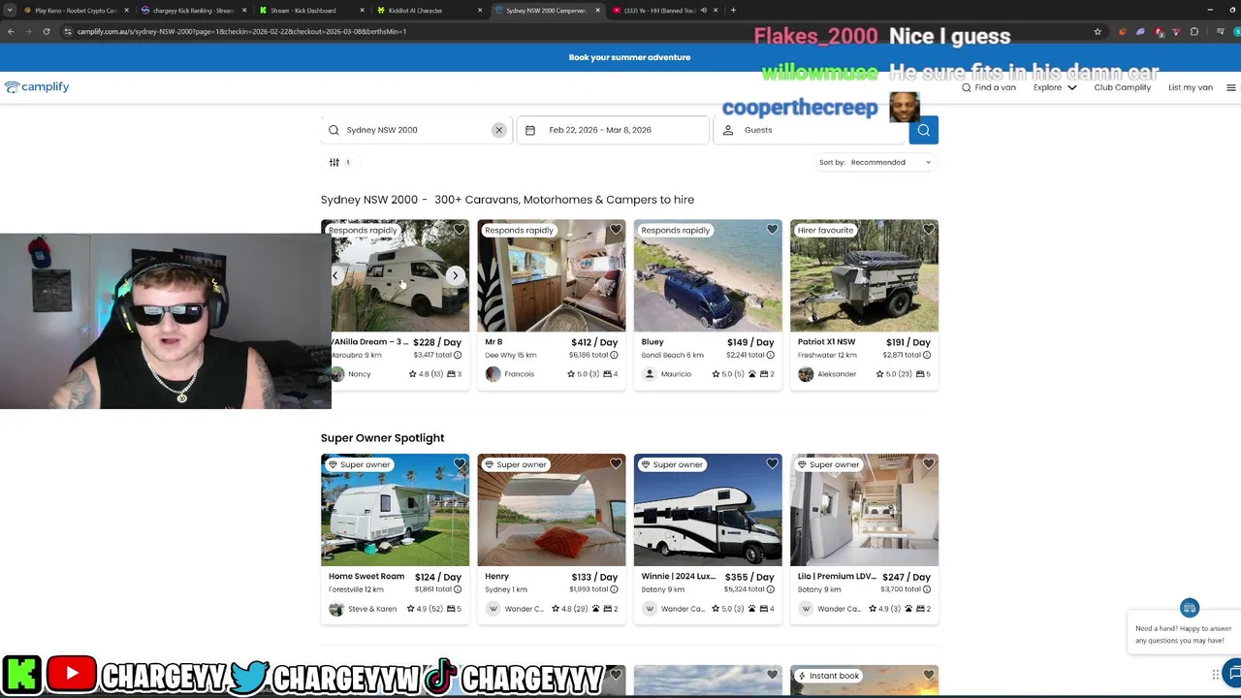
Task: Show $1,993 total info icon
Action: [x=614, y=589]
